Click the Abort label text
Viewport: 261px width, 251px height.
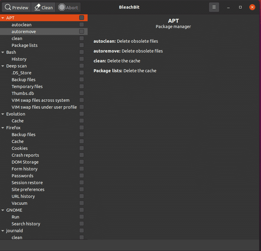(72, 8)
